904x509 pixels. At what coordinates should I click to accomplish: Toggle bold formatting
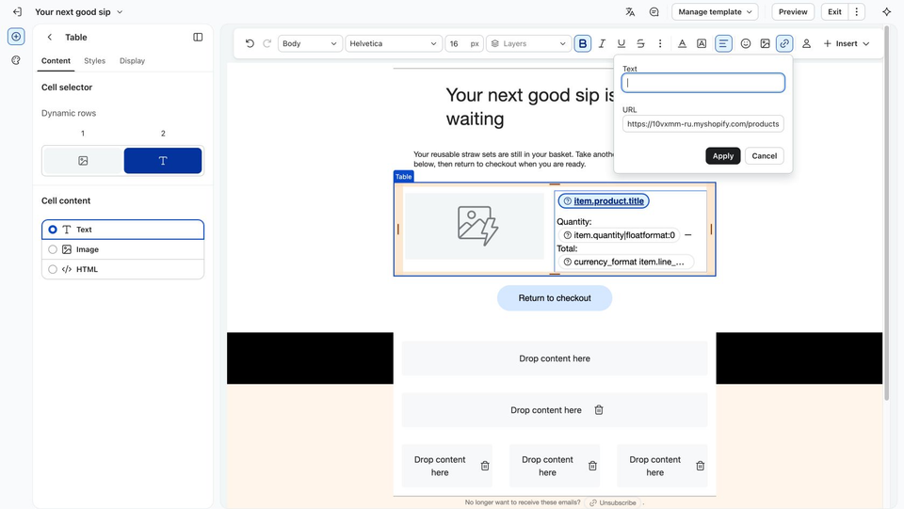tap(582, 43)
